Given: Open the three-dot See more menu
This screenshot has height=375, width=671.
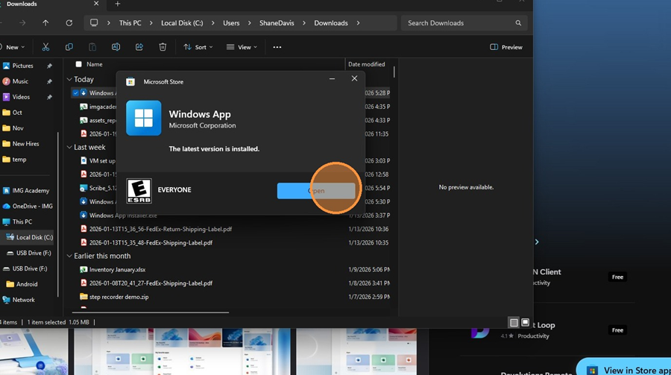Looking at the screenshot, I should [277, 47].
